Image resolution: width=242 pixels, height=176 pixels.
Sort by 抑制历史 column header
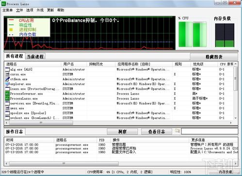click(x=101, y=64)
